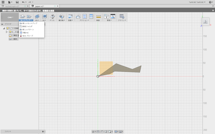
Task: Select 新しいセットアップ from the menu
Action: click(x=32, y=23)
